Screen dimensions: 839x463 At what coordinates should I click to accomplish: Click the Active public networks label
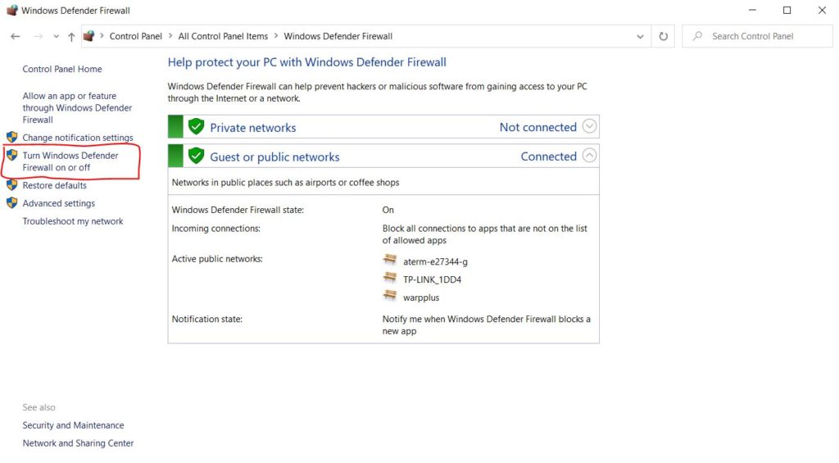coord(217,258)
